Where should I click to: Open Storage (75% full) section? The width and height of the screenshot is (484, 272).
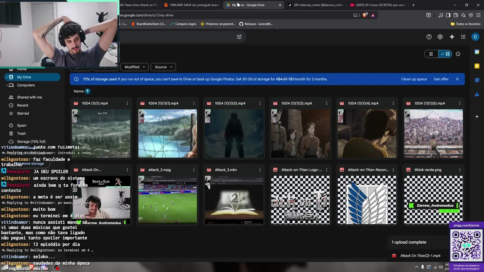pos(31,142)
